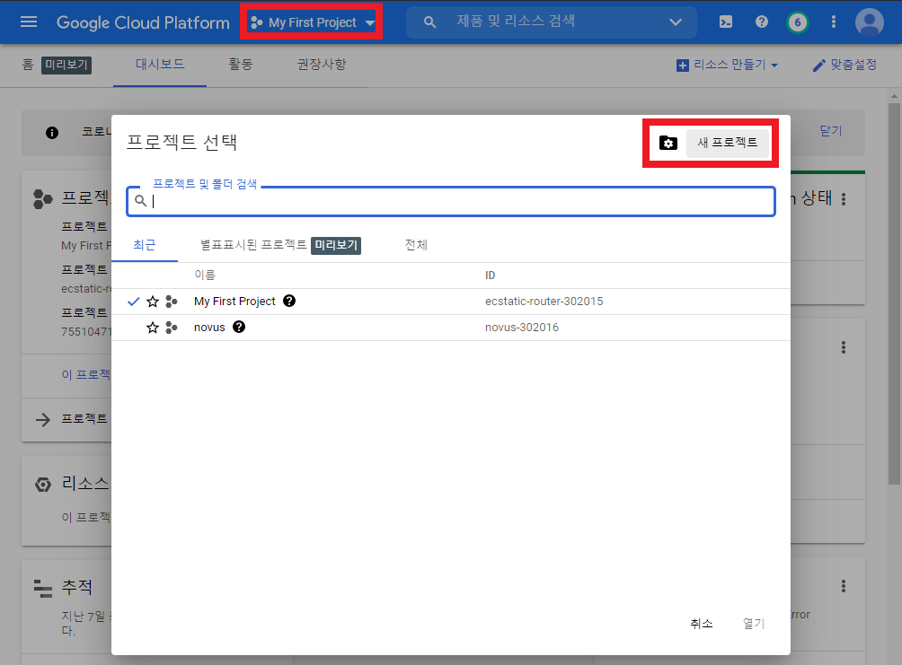Screen dimensions: 902x665
Task: Click the ID column header
Action: tap(491, 276)
